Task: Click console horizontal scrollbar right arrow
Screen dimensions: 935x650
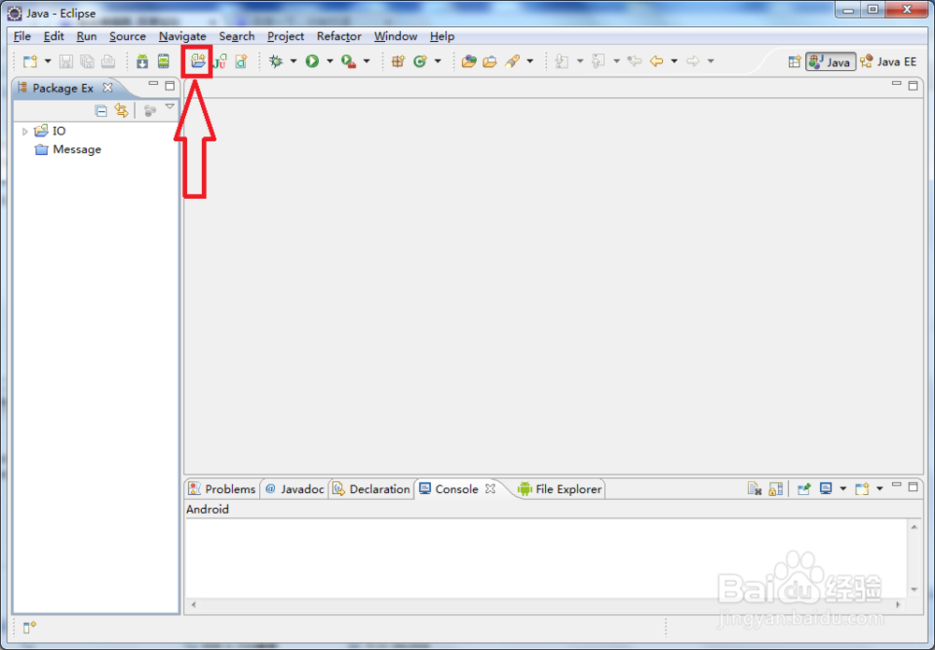Action: [898, 605]
